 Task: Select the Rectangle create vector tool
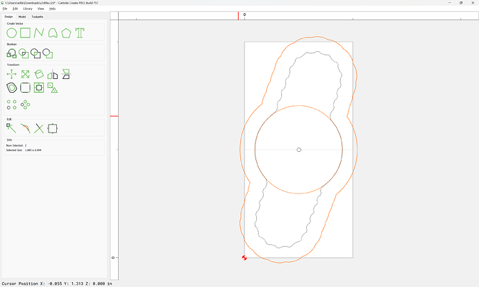(x=25, y=33)
